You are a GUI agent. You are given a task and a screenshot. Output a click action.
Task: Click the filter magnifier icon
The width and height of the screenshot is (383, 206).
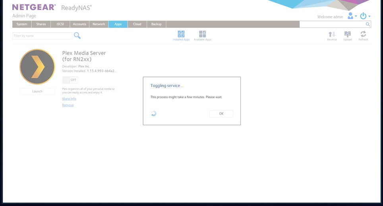pos(77,36)
